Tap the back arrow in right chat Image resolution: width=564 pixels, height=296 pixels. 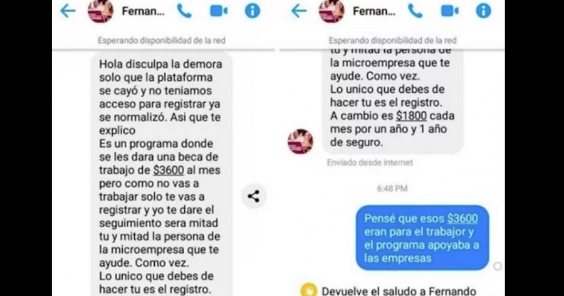pyautogui.click(x=298, y=11)
